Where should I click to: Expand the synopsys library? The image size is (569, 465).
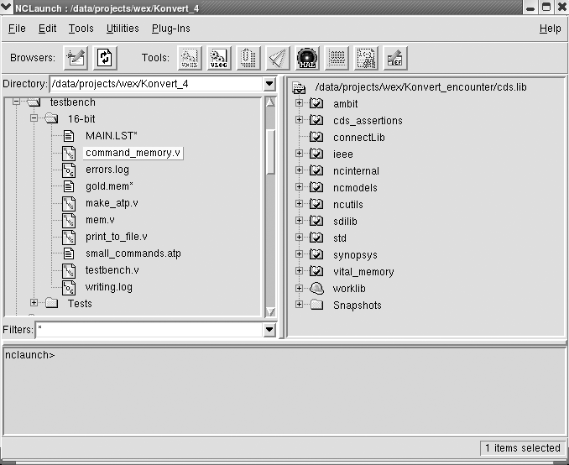coord(299,253)
